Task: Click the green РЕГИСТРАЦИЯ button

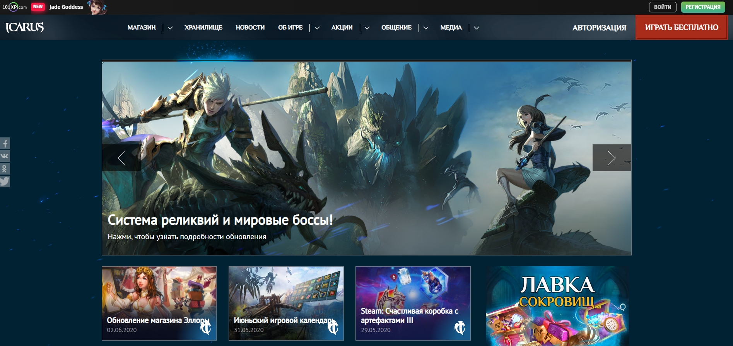Action: (x=703, y=7)
